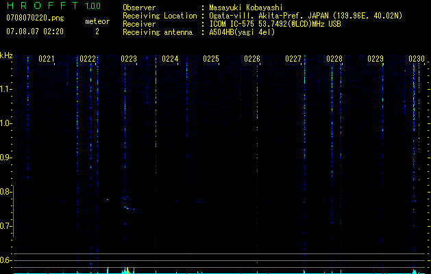Viewport: 431px width, 274px height.
Task: Click the kHz axis unit label
Action: pos(6,55)
